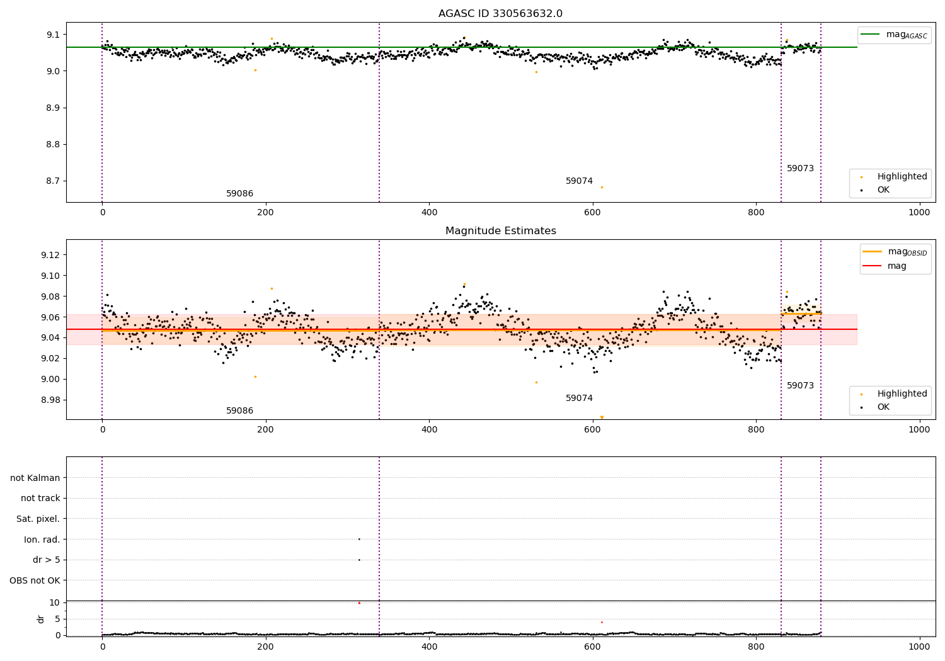Click the '9.02' y-axis tick label
The image size is (945, 661).
click(51, 358)
